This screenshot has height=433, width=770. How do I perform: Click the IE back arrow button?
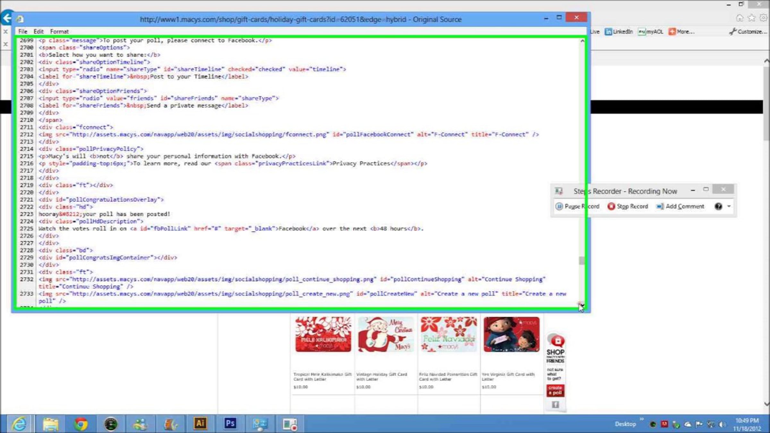[x=7, y=18]
